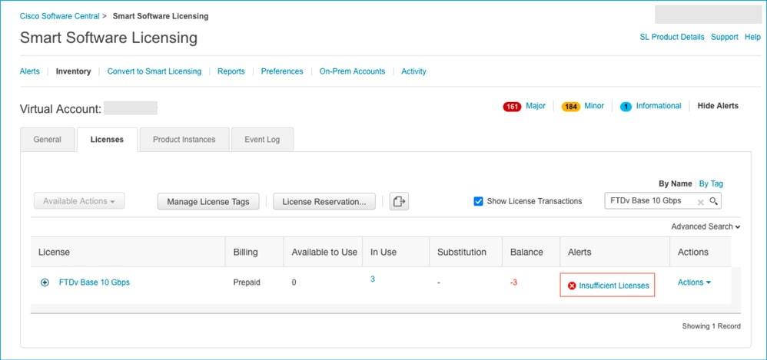The image size is (767, 360).
Task: Click the Available to Use value 0
Action: tap(294, 282)
